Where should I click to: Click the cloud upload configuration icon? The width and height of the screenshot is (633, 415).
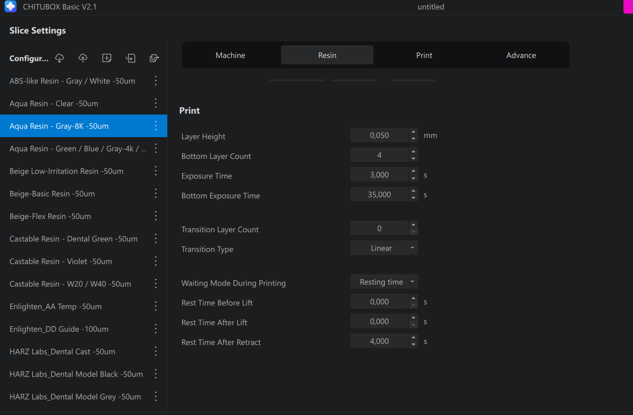83,58
